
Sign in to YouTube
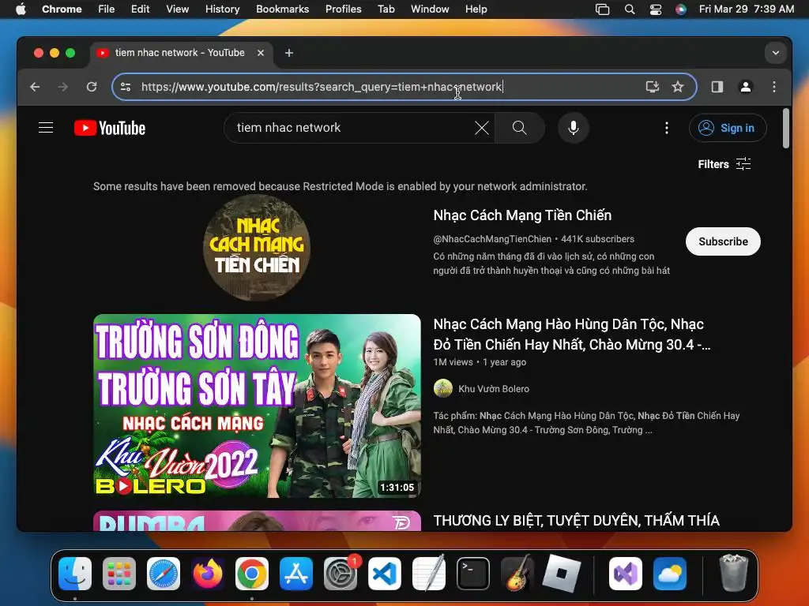728,128
